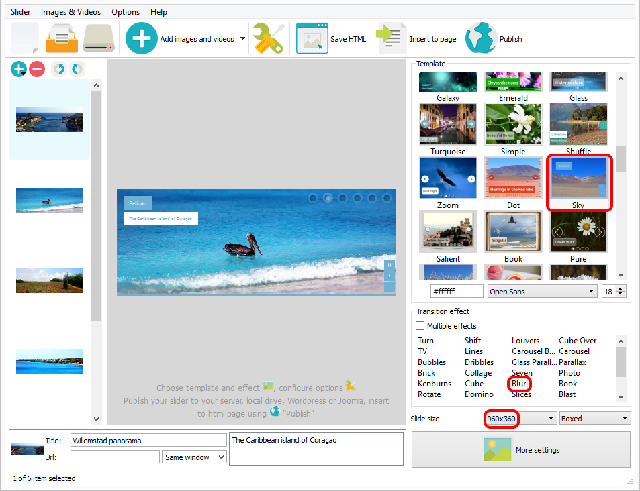Click the Insert to page document icon
The image size is (640, 491).
pyautogui.click(x=391, y=38)
